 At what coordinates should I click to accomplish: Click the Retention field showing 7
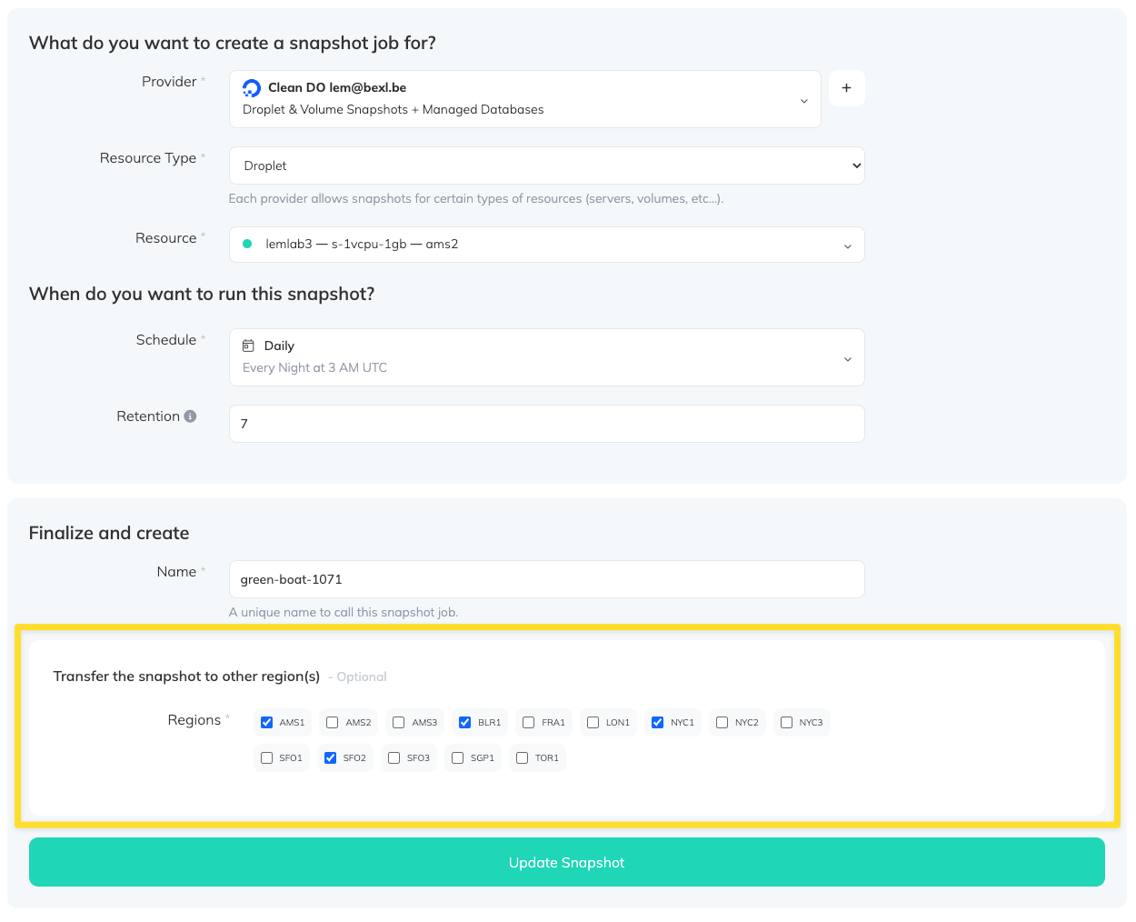tap(545, 424)
